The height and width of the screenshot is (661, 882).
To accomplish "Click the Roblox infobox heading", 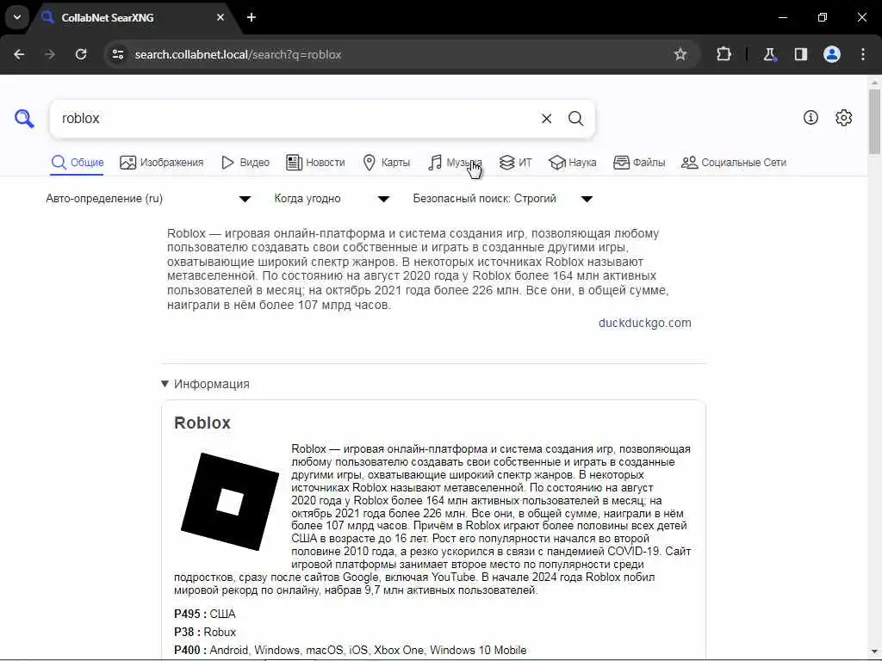I will 202,423.
